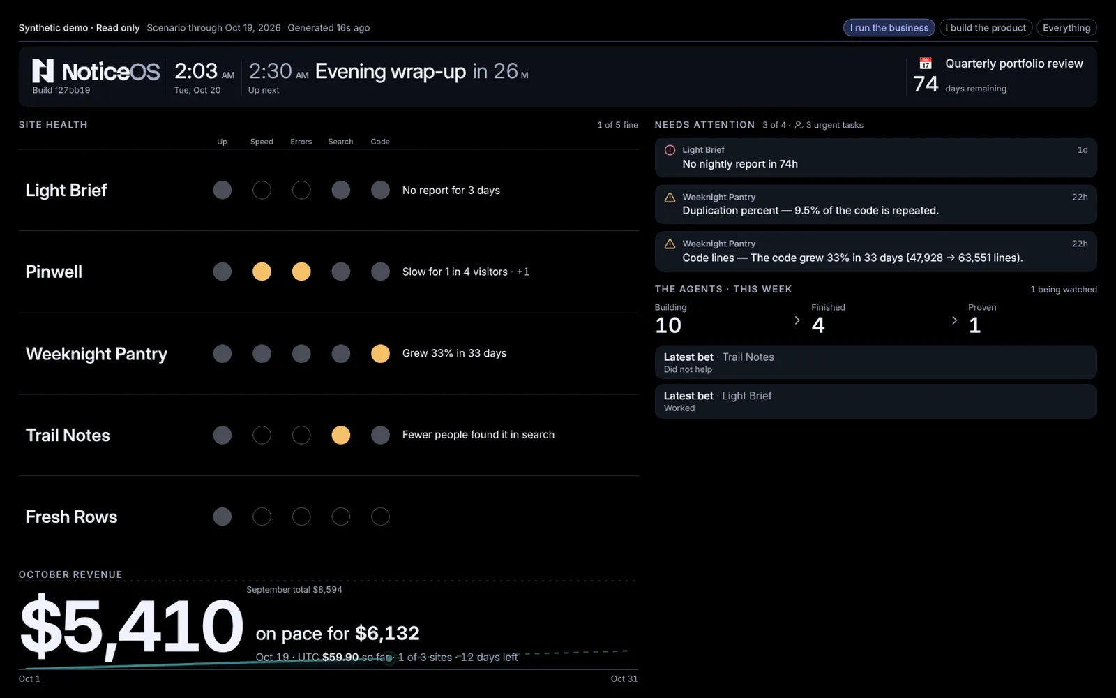Click the '+1' more issues on Pinwell
Screen dimensions: 1116x698
pos(523,272)
